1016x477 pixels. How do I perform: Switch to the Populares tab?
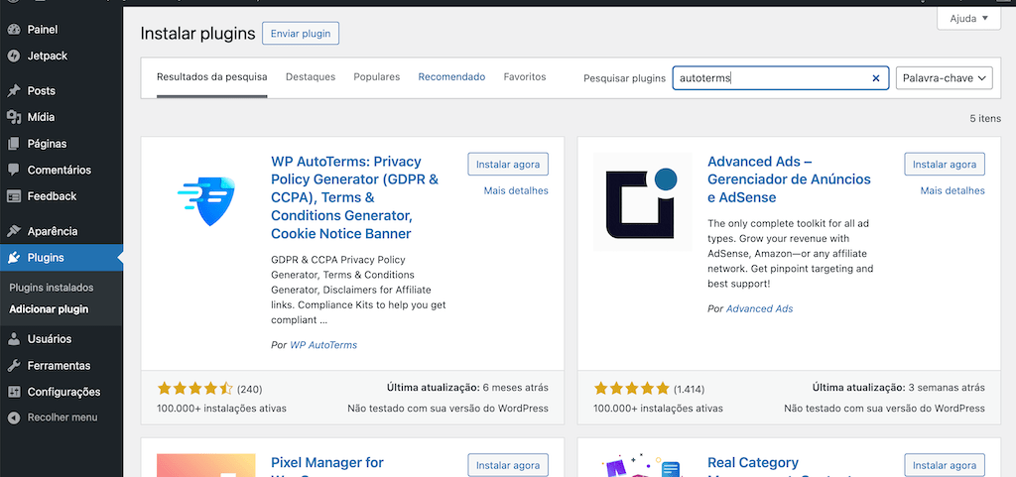[x=376, y=77]
